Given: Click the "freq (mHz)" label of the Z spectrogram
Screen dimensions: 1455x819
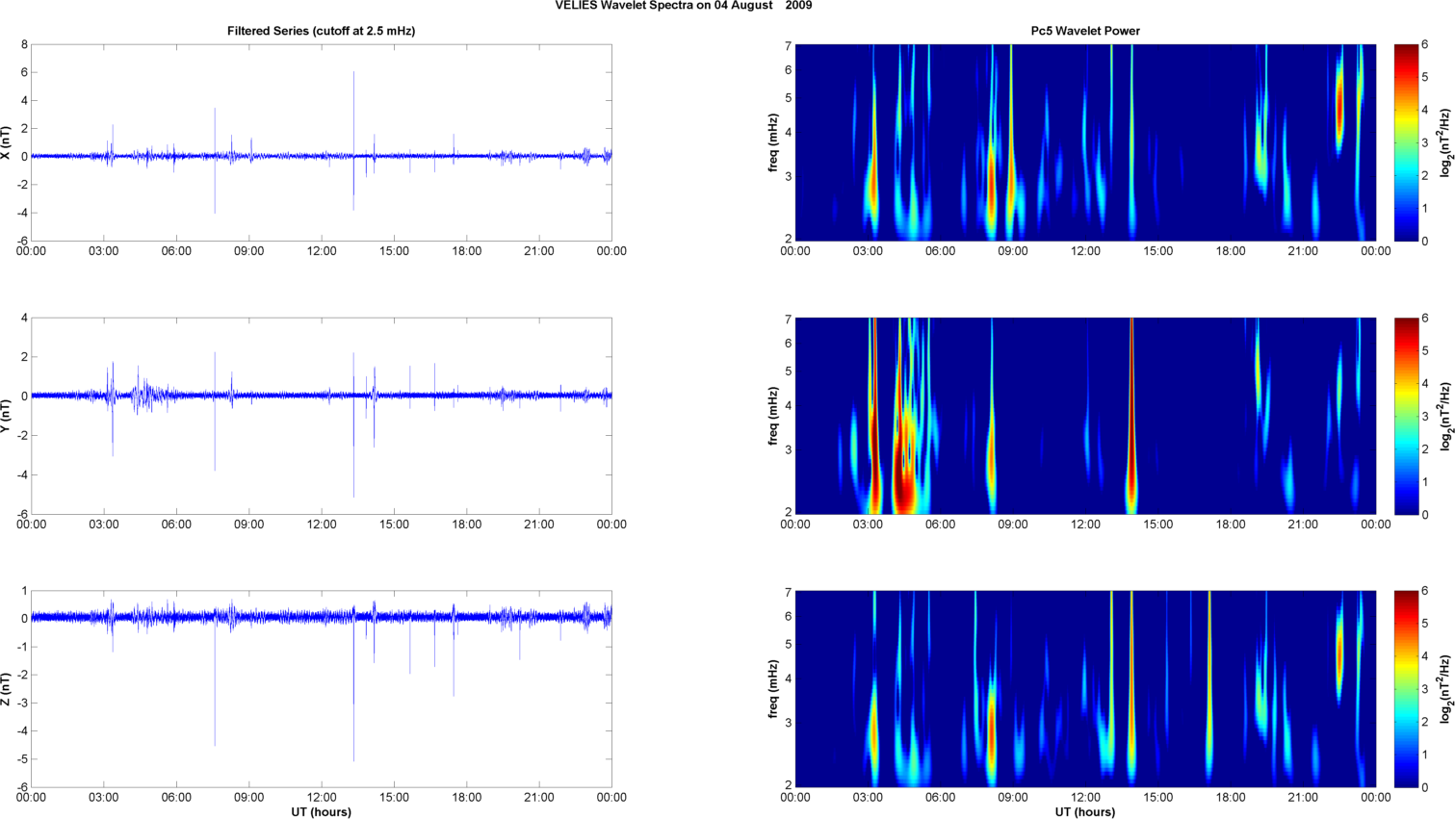Looking at the screenshot, I should pyautogui.click(x=773, y=689).
